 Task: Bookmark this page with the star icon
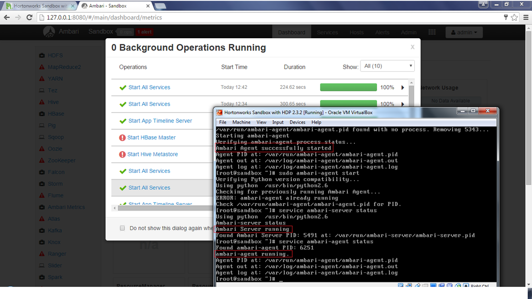(514, 17)
